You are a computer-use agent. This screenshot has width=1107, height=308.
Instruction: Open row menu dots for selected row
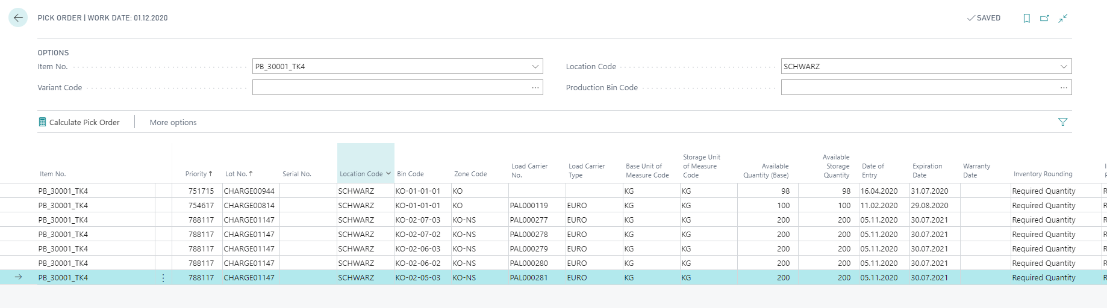tap(163, 278)
